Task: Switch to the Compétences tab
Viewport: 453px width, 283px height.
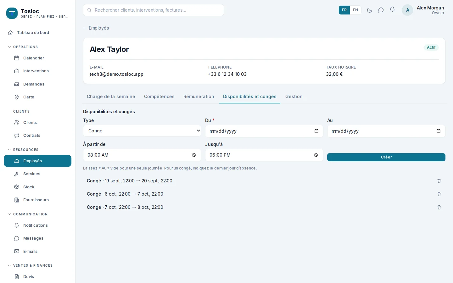Action: (159, 97)
